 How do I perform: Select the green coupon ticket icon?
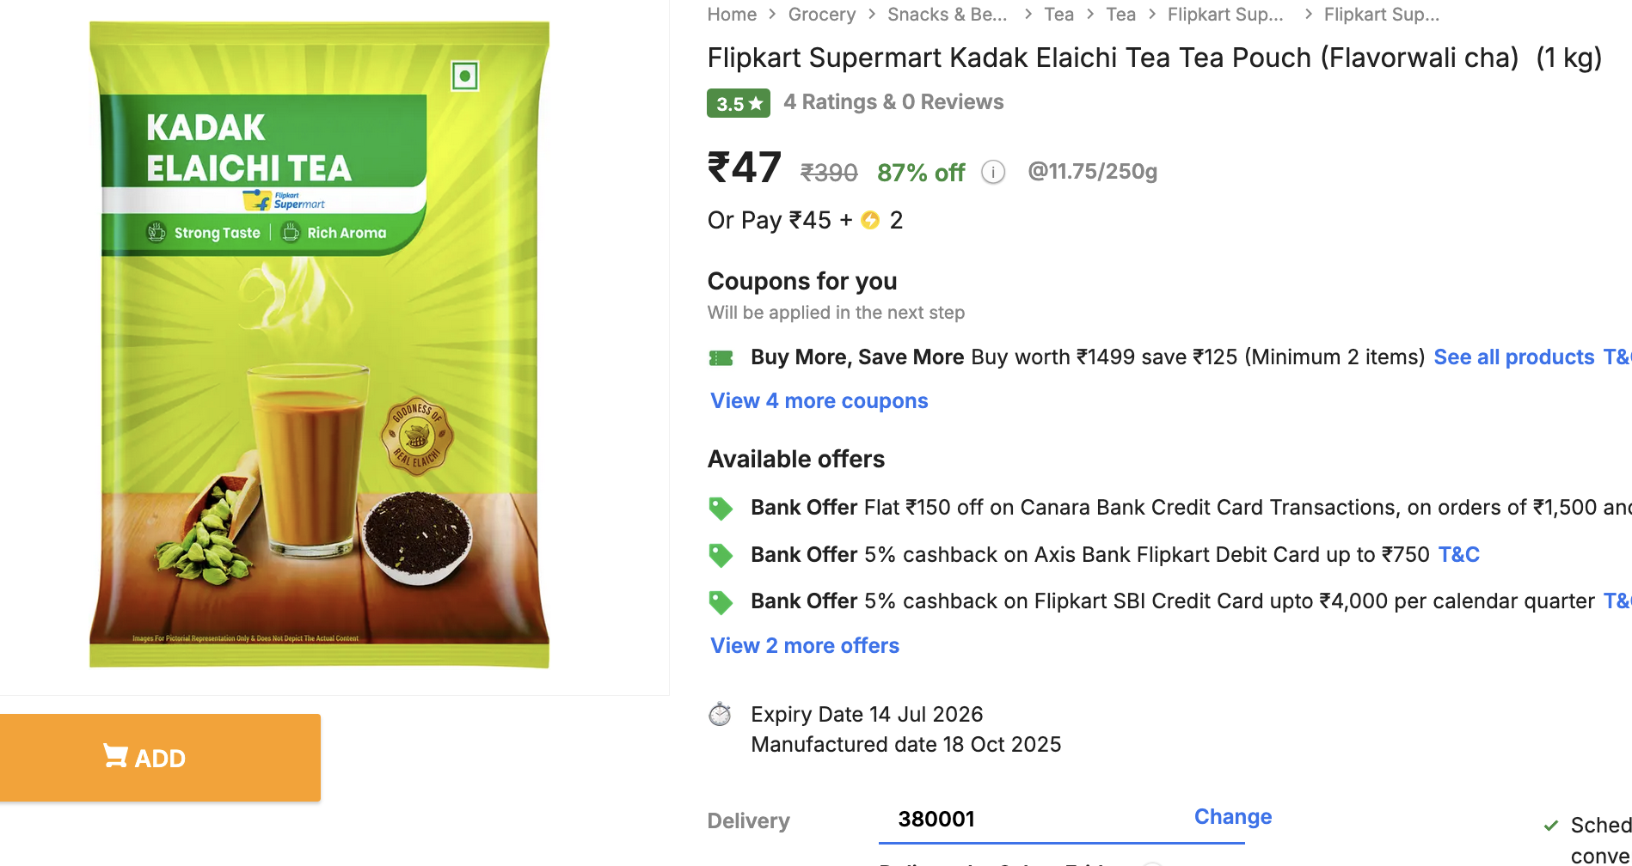point(721,357)
